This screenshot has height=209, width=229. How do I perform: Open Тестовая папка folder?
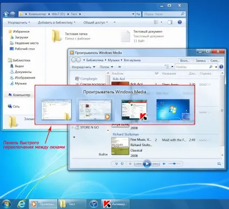(x=71, y=36)
